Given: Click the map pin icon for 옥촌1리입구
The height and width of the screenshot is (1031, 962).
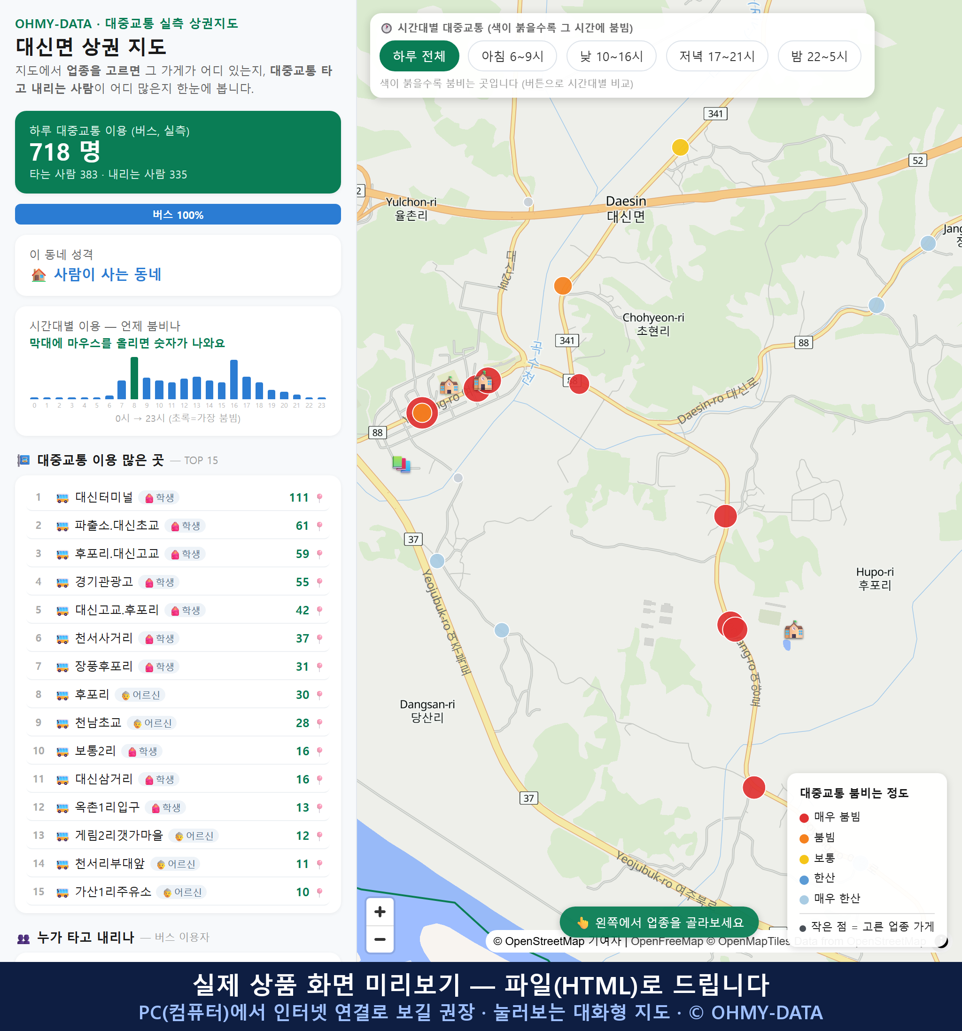Looking at the screenshot, I should 319,807.
